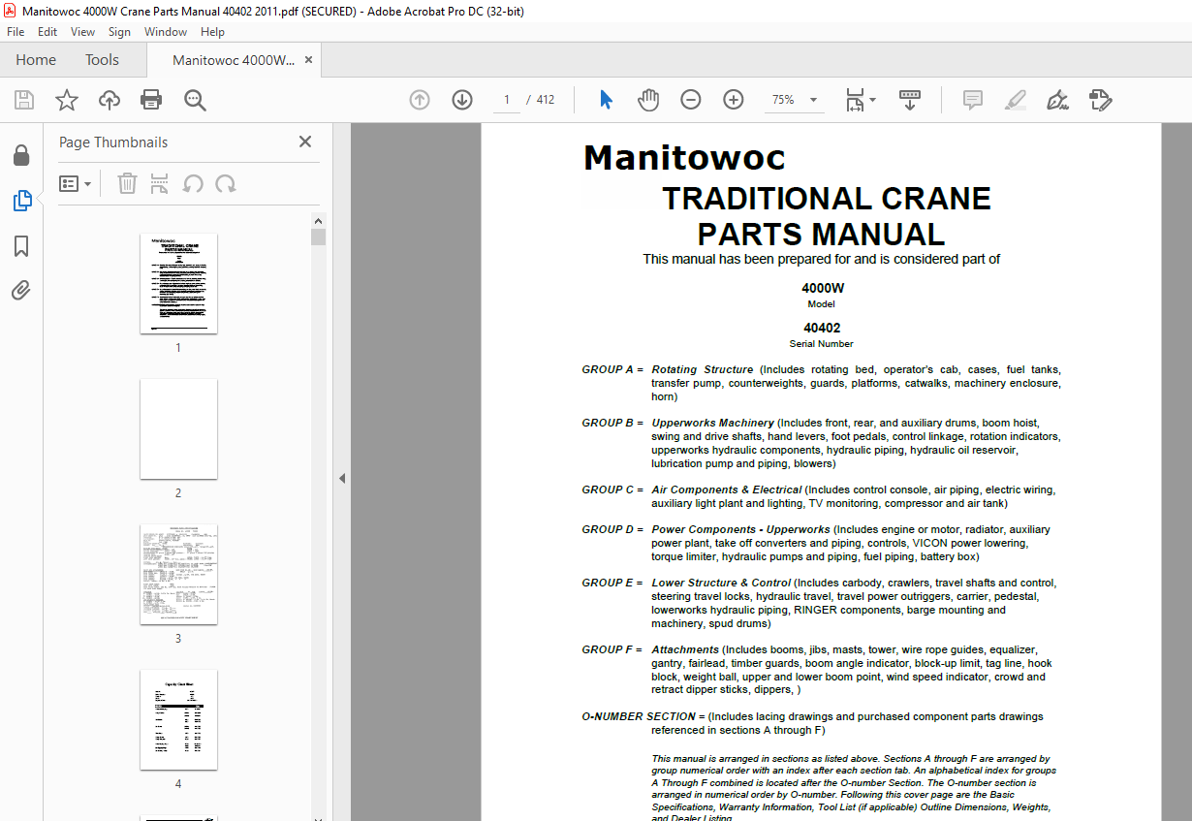1192x821 pixels.
Task: Click the 'GROUP E =' heading text
Action: pyautogui.click(x=612, y=583)
